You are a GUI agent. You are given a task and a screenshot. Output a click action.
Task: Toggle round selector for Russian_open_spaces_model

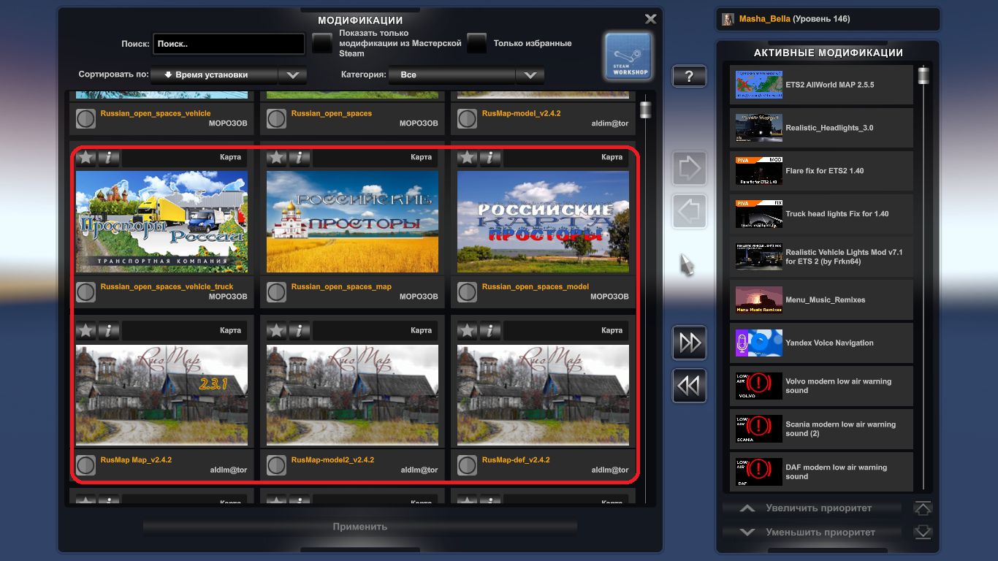coord(467,292)
